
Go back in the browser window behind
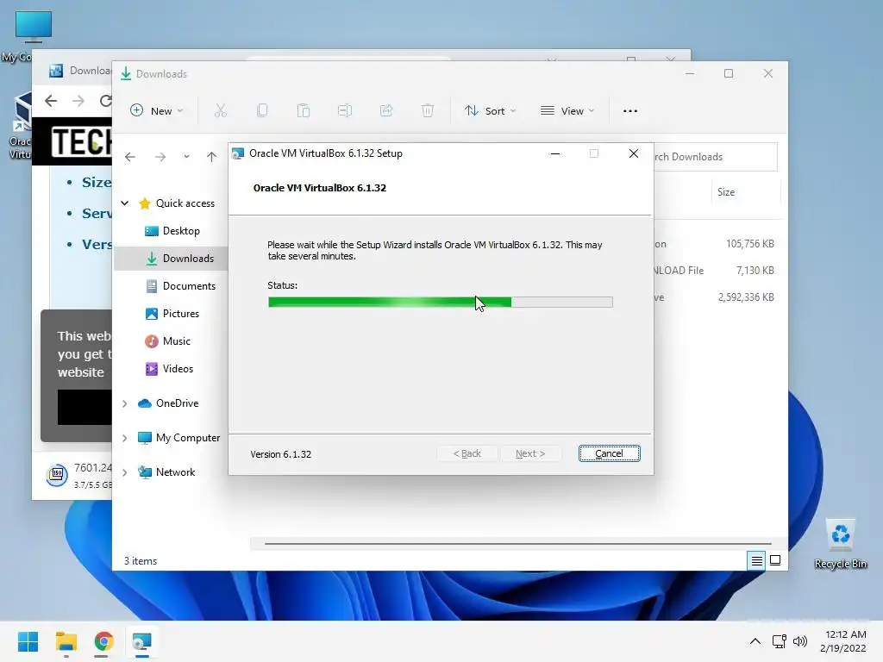[51, 101]
